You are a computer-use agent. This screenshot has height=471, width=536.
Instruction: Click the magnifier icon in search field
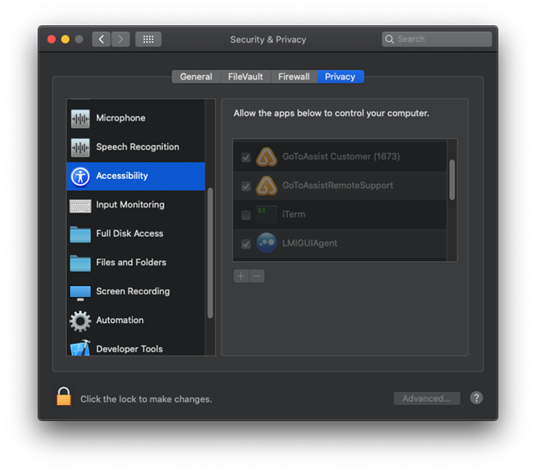(x=390, y=39)
